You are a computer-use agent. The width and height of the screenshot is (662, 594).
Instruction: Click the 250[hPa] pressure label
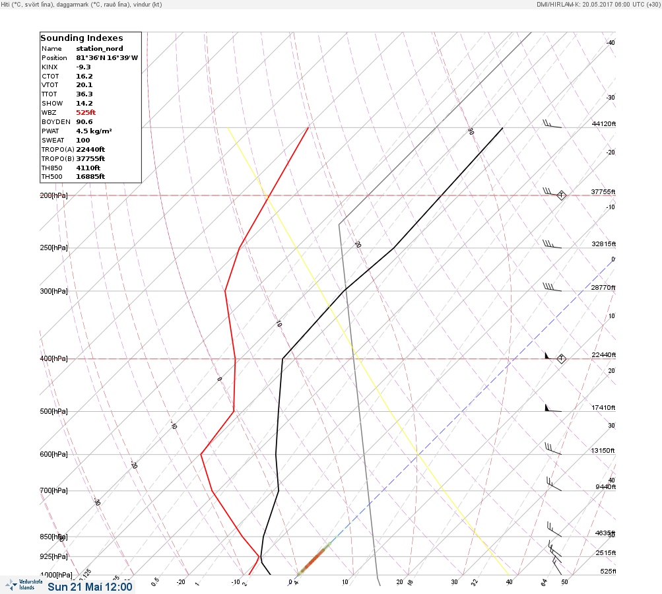pyautogui.click(x=53, y=247)
